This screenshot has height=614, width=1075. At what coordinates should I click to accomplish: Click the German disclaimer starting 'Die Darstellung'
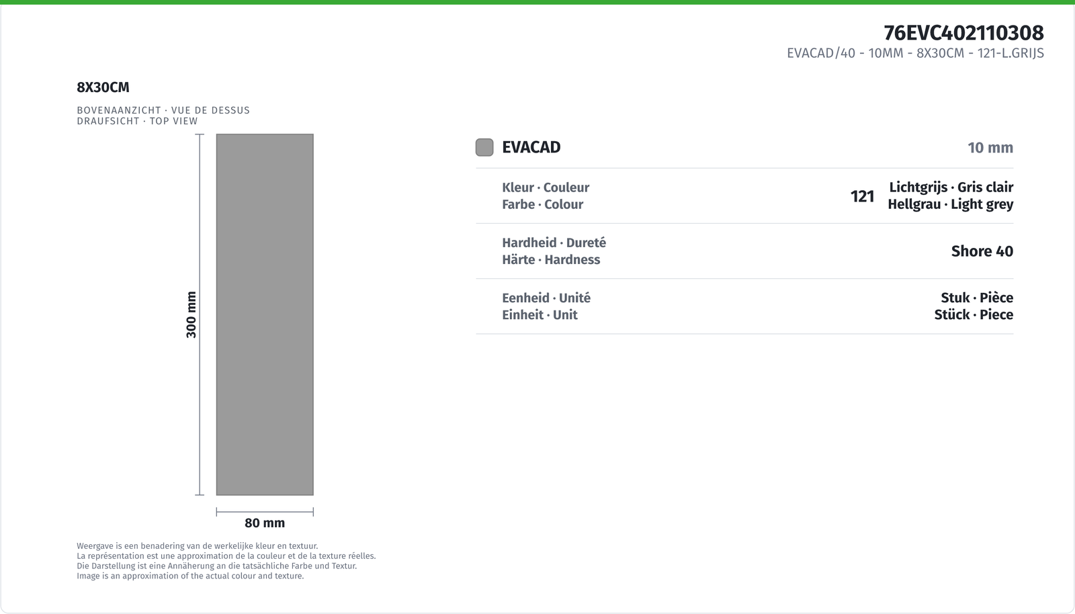217,566
